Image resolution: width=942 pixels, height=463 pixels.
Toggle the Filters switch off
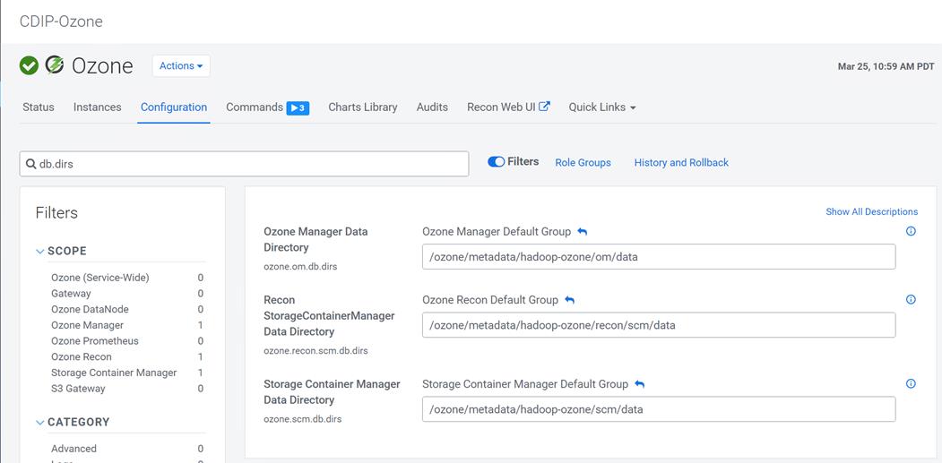point(496,162)
